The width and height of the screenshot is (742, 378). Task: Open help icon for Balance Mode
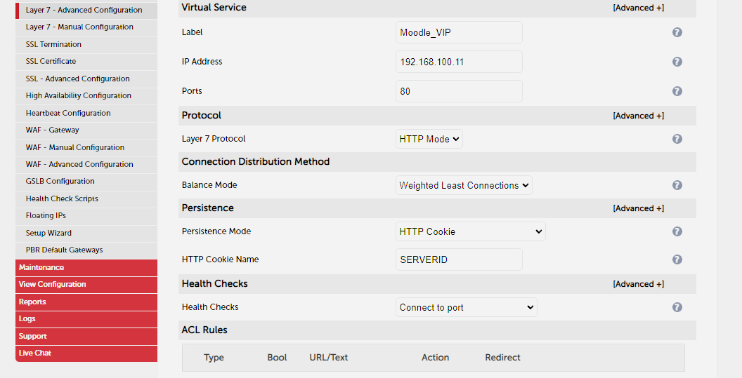677,185
